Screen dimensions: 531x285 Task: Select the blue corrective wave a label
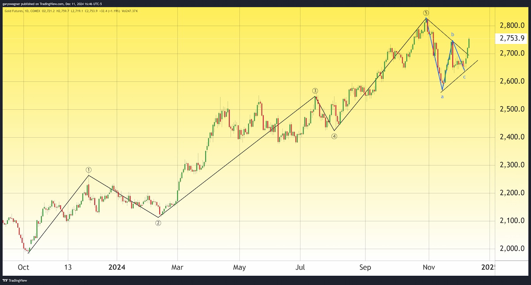442,96
